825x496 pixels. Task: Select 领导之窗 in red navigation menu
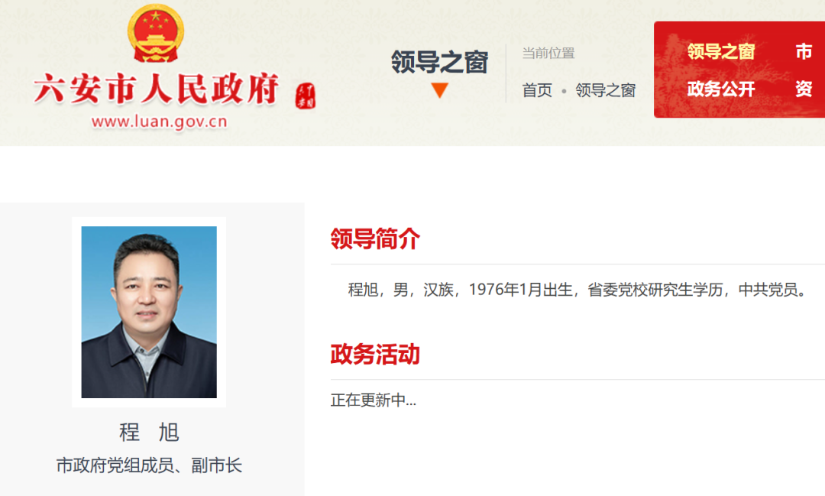tap(721, 52)
